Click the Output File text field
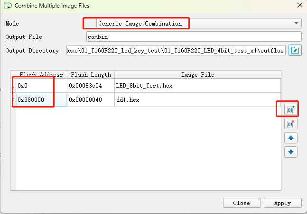The width and height of the screenshot is (307, 214). pos(194,37)
